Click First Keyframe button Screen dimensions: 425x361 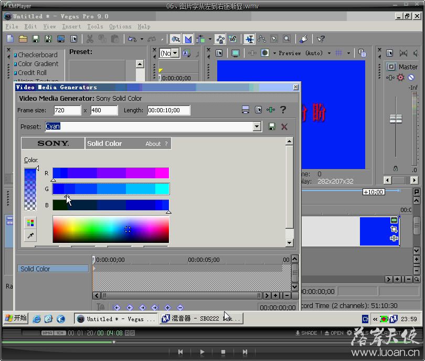[116, 307]
